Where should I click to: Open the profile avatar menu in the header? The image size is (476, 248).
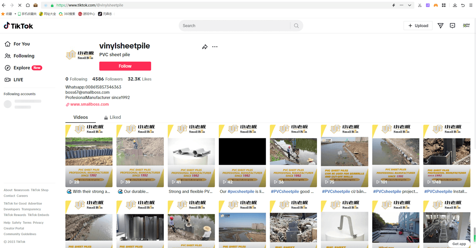coord(466,26)
